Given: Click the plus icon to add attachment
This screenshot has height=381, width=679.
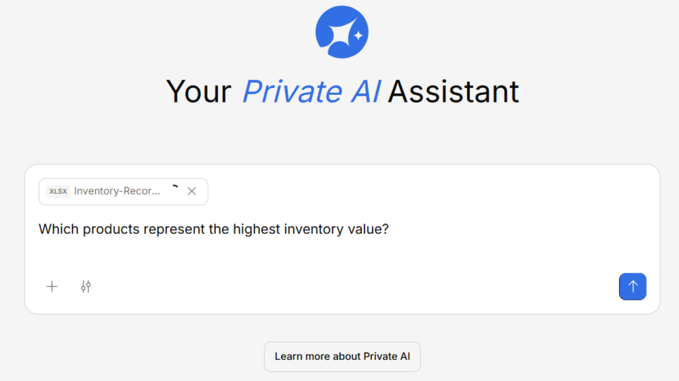Looking at the screenshot, I should pos(52,287).
